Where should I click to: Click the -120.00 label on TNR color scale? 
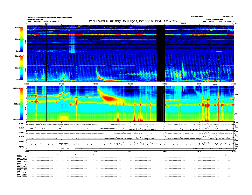(16, 88)
